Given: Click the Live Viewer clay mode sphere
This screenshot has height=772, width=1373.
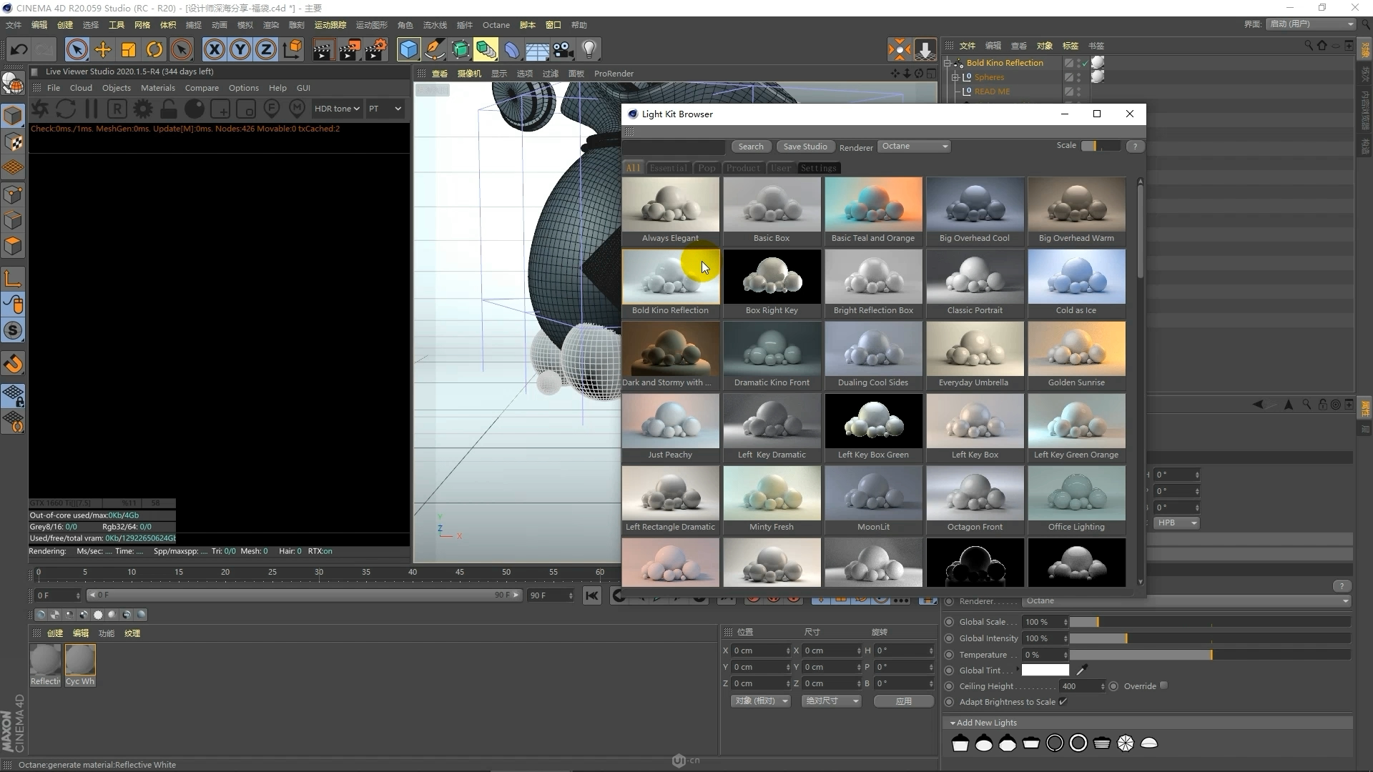Looking at the screenshot, I should pyautogui.click(x=195, y=109).
